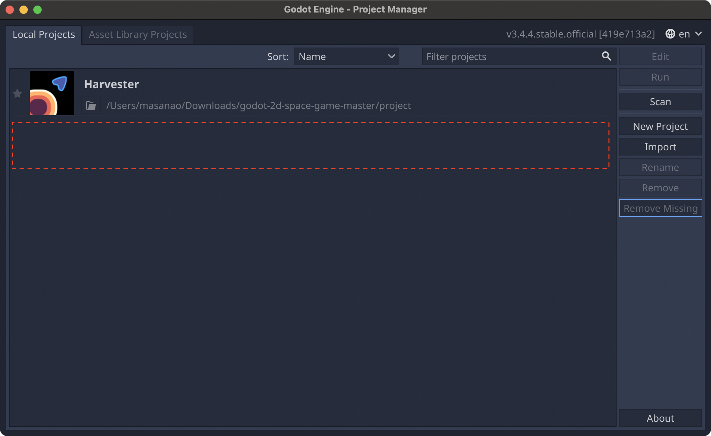Image resolution: width=711 pixels, height=436 pixels.
Task: Switch to Local Projects tab
Action: pos(44,35)
